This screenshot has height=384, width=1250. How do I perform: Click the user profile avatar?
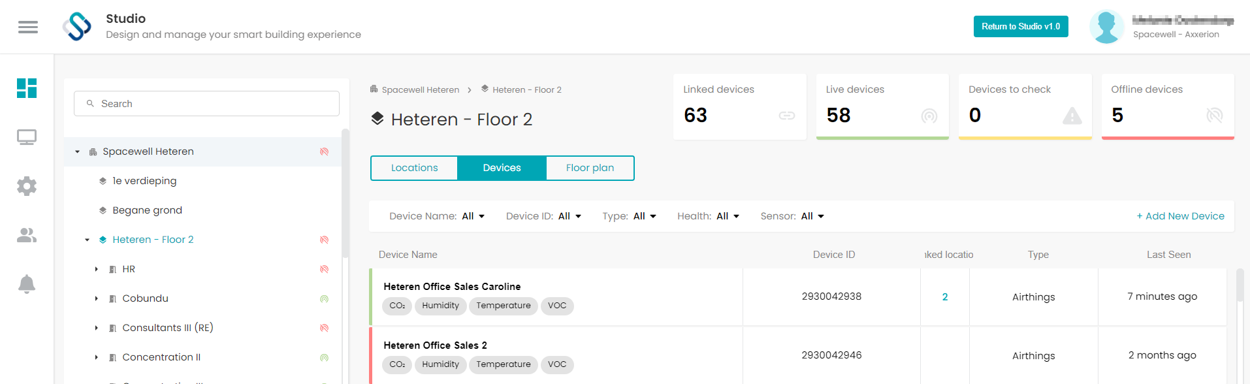(x=1106, y=27)
